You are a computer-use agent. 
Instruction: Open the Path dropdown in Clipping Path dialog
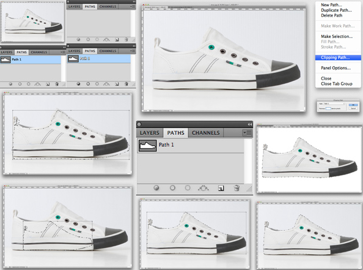334,103
